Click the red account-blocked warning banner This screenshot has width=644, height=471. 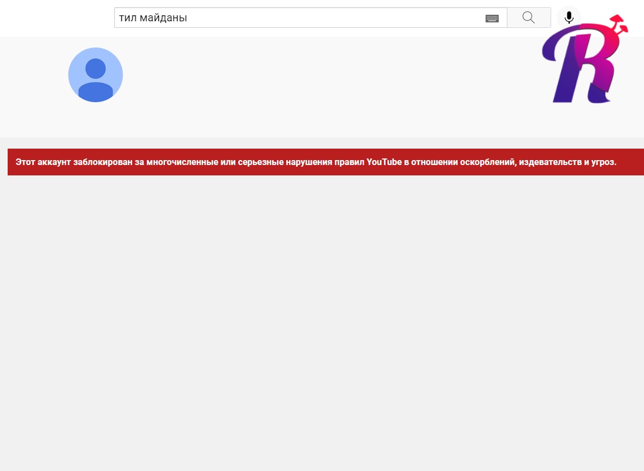326,162
